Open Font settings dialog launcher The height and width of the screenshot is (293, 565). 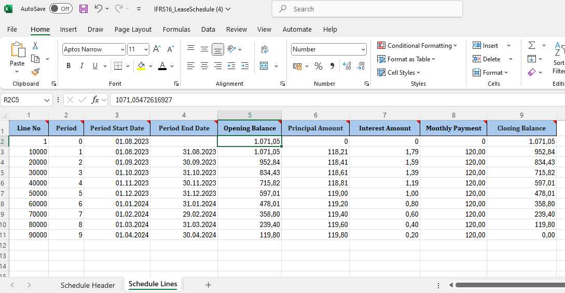pos(176,84)
